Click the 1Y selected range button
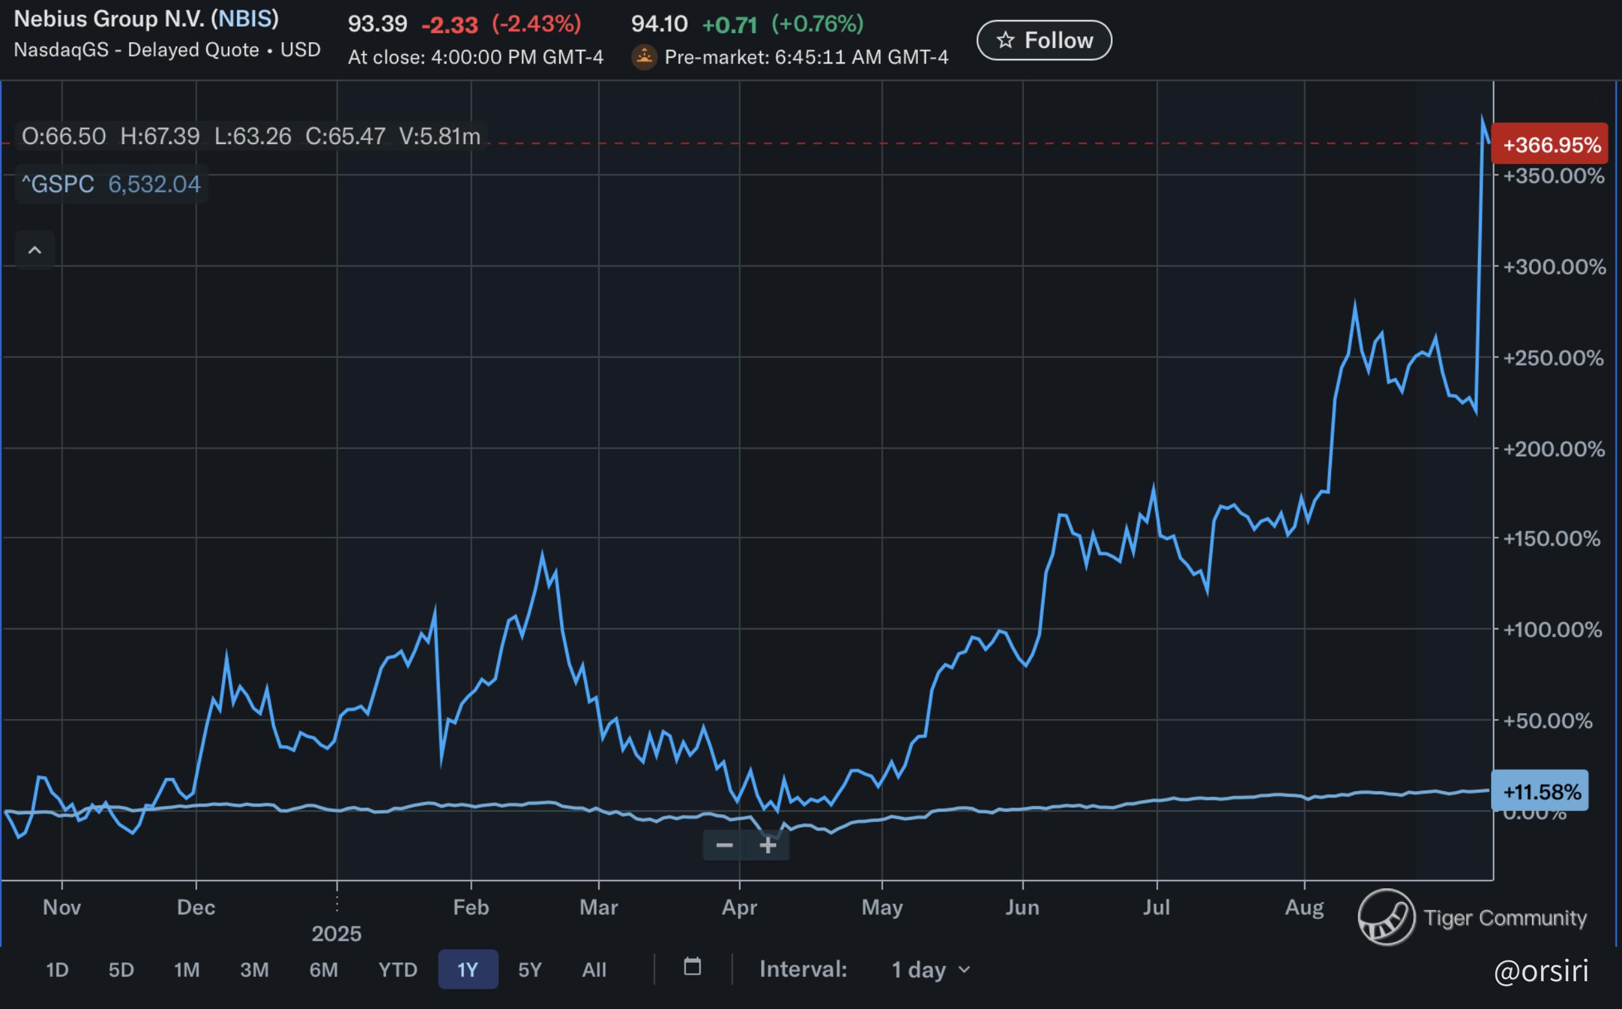Viewport: 1622px width, 1009px height. pos(468,969)
